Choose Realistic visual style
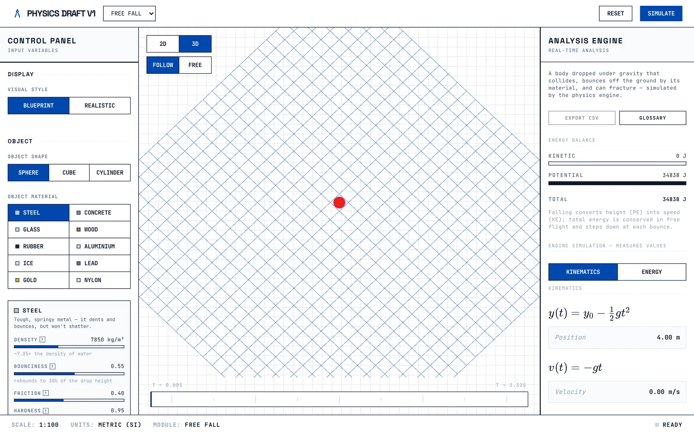The image size is (694, 434). (x=100, y=106)
